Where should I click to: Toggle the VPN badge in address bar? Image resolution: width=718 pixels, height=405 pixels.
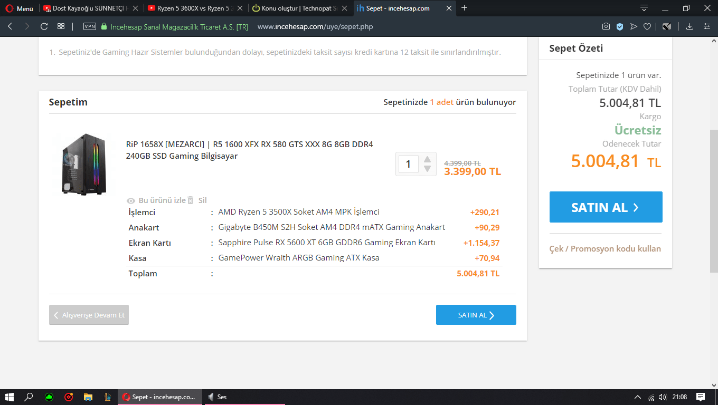tap(90, 26)
